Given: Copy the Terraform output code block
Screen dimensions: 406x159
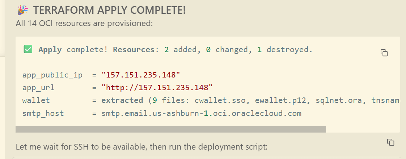Looking at the screenshot, I should [384, 53].
